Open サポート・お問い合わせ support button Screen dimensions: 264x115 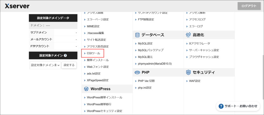[238, 106]
